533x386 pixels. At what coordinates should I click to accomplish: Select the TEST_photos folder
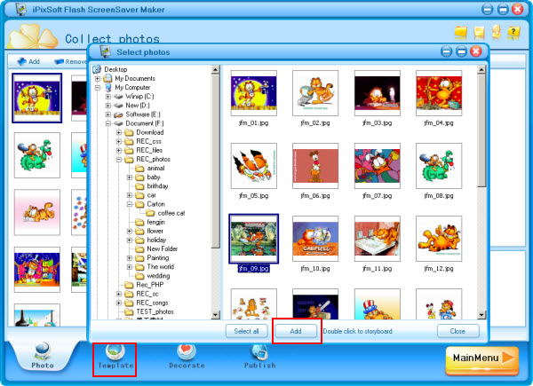(155, 311)
